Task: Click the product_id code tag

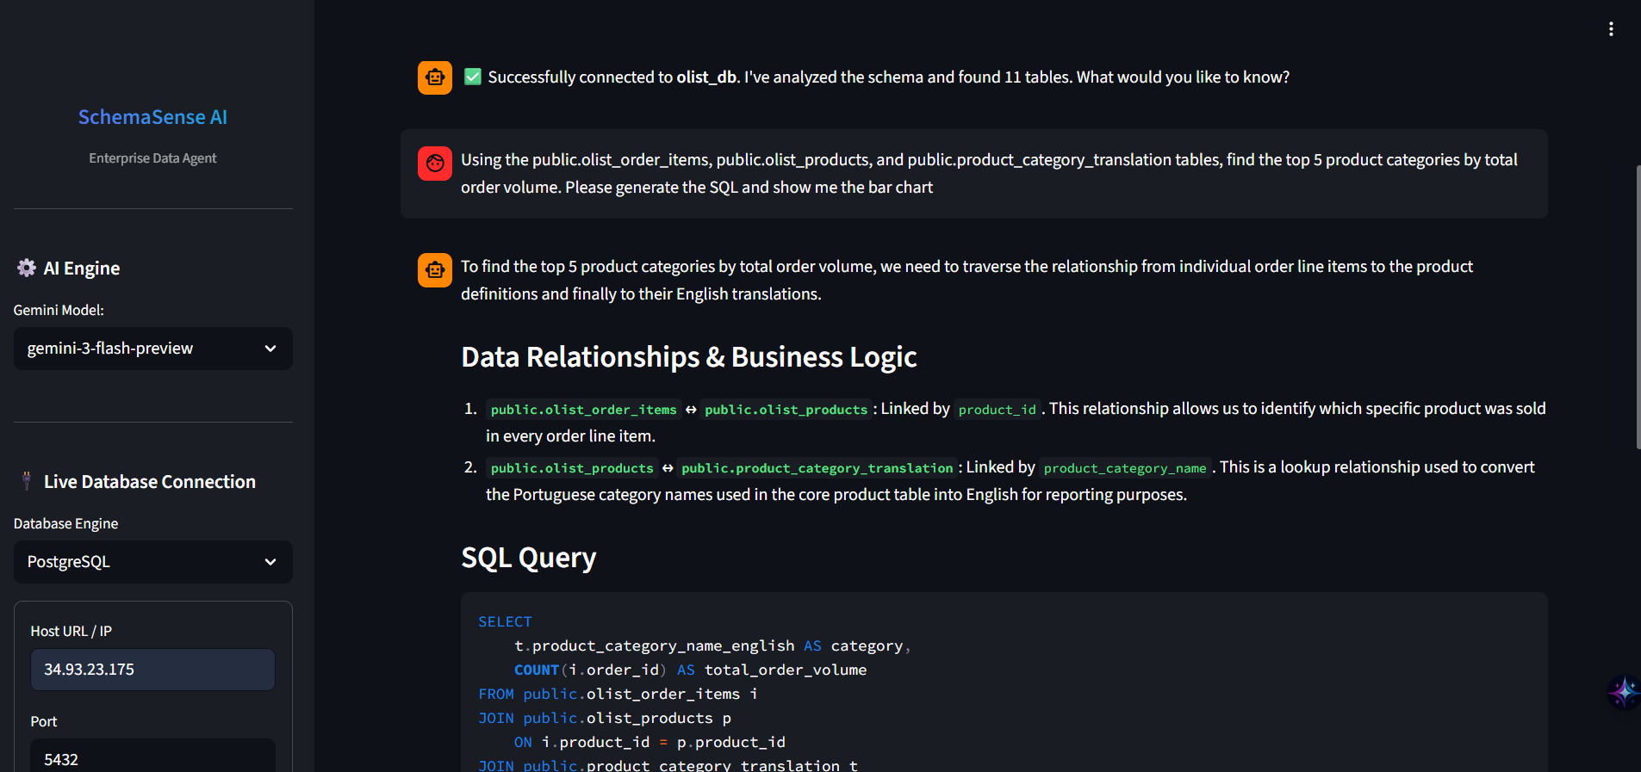Action: (997, 410)
